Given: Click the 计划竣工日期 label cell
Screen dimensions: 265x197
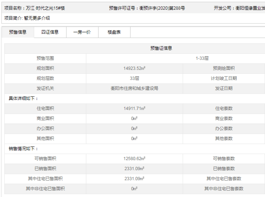Looking at the screenshot, I should (x=224, y=78).
